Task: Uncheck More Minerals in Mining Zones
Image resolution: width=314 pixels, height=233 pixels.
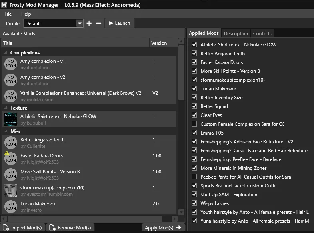Action: [194, 168]
